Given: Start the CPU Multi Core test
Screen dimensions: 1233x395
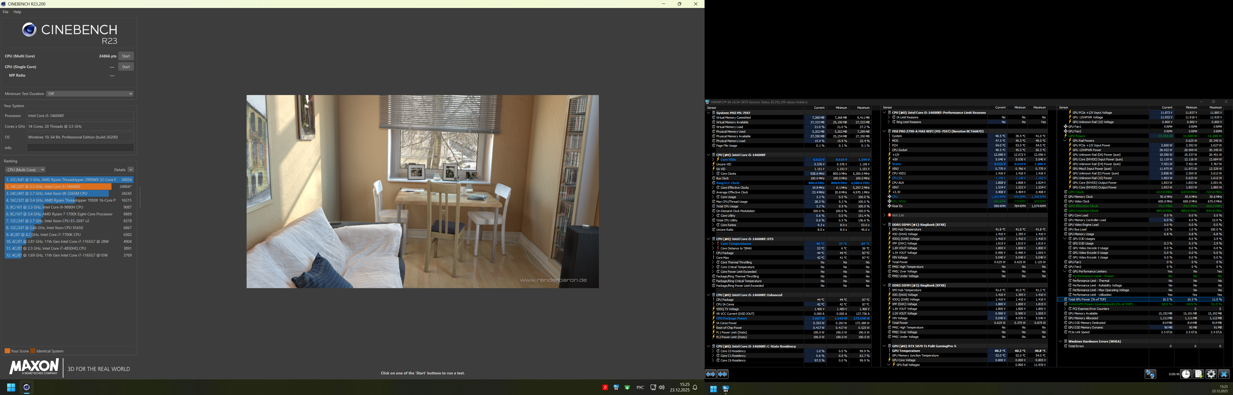Looking at the screenshot, I should point(126,56).
